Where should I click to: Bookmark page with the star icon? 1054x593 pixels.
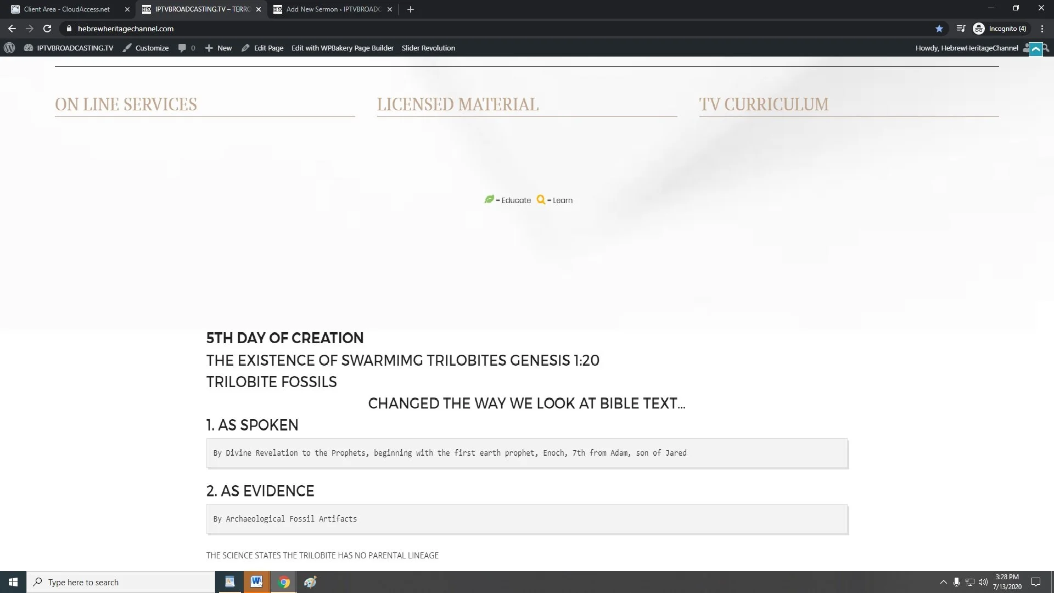click(939, 29)
